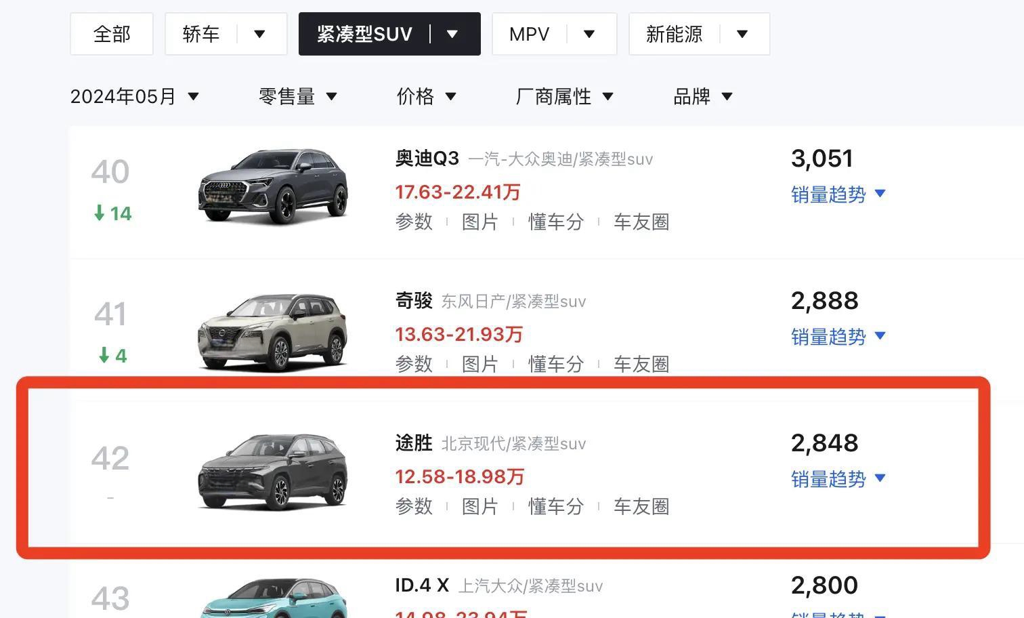Expand 销量趋势 for 奥迪Q3
This screenshot has height=618, width=1024.
pos(838,194)
